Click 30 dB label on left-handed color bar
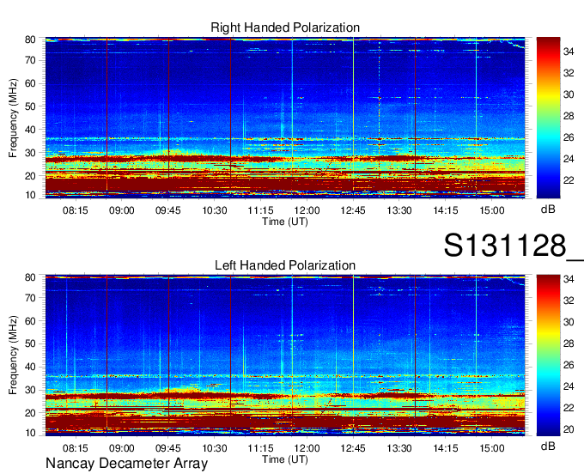Image resolution: width=584 pixels, height=474 pixels. [x=569, y=322]
